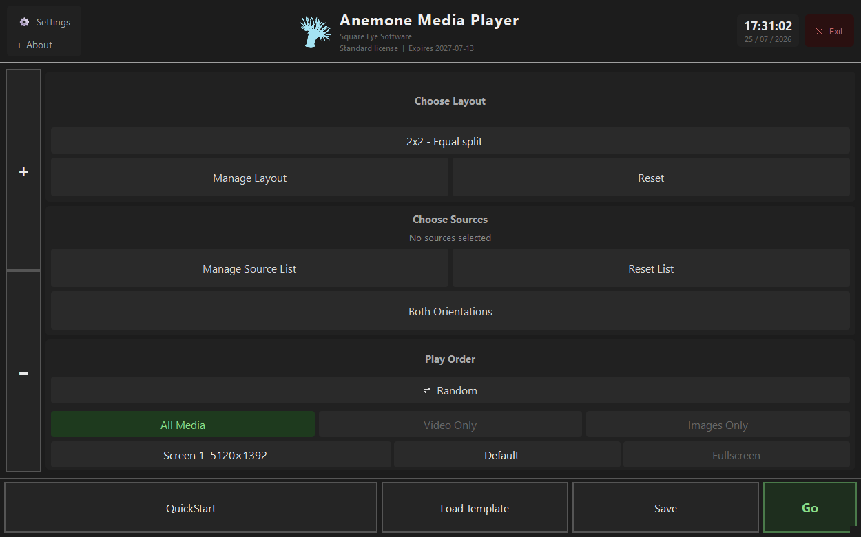Choose Screen 1 5120×1392 display
Screen dimensions: 861x537
[221, 455]
